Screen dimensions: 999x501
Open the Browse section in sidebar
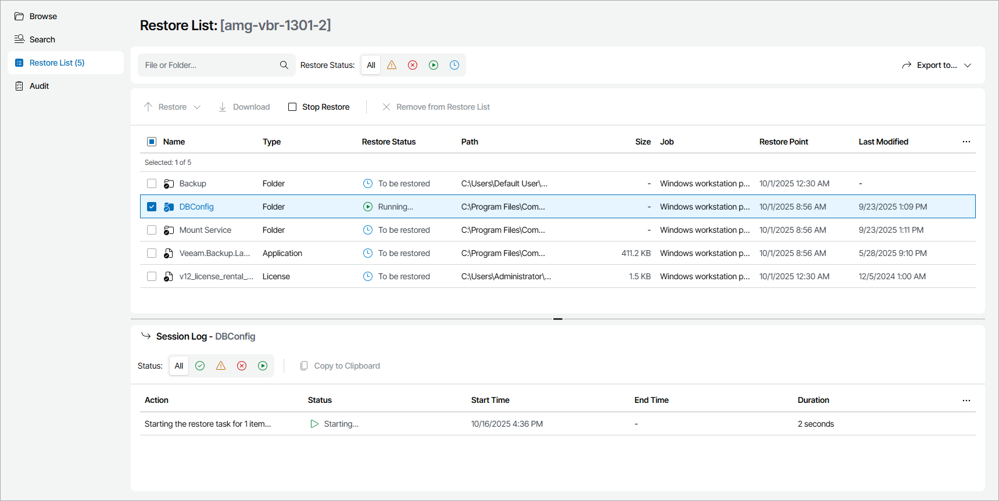43,16
